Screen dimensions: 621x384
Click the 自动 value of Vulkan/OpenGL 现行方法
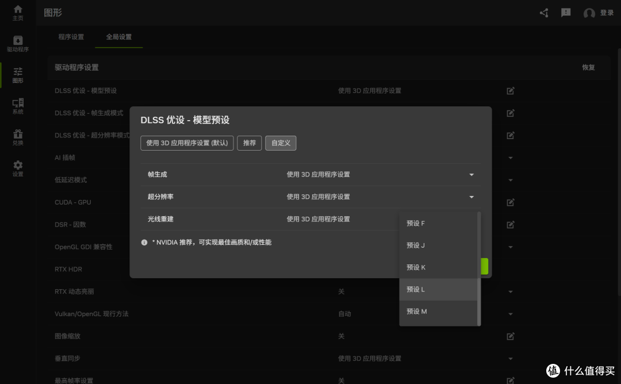[x=344, y=314]
